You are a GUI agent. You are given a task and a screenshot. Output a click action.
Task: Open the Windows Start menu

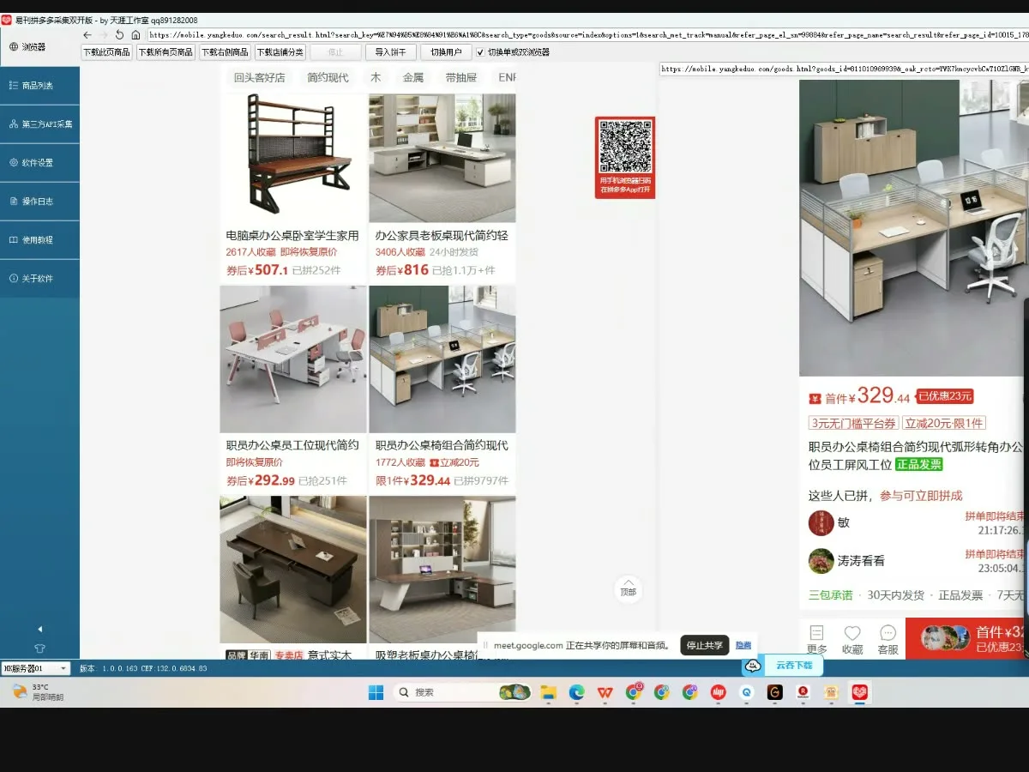coord(375,692)
